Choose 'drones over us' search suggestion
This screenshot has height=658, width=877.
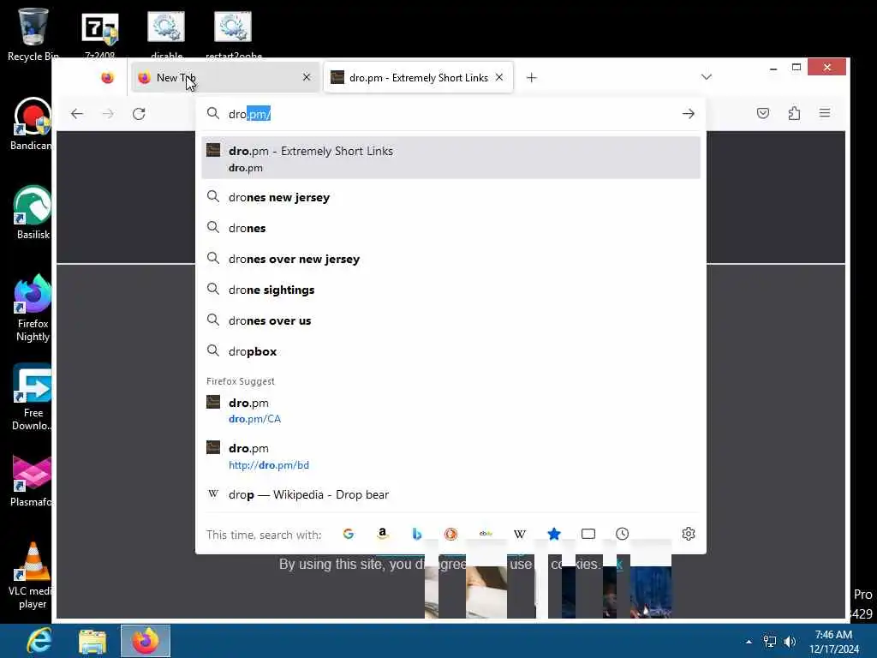[450, 320]
